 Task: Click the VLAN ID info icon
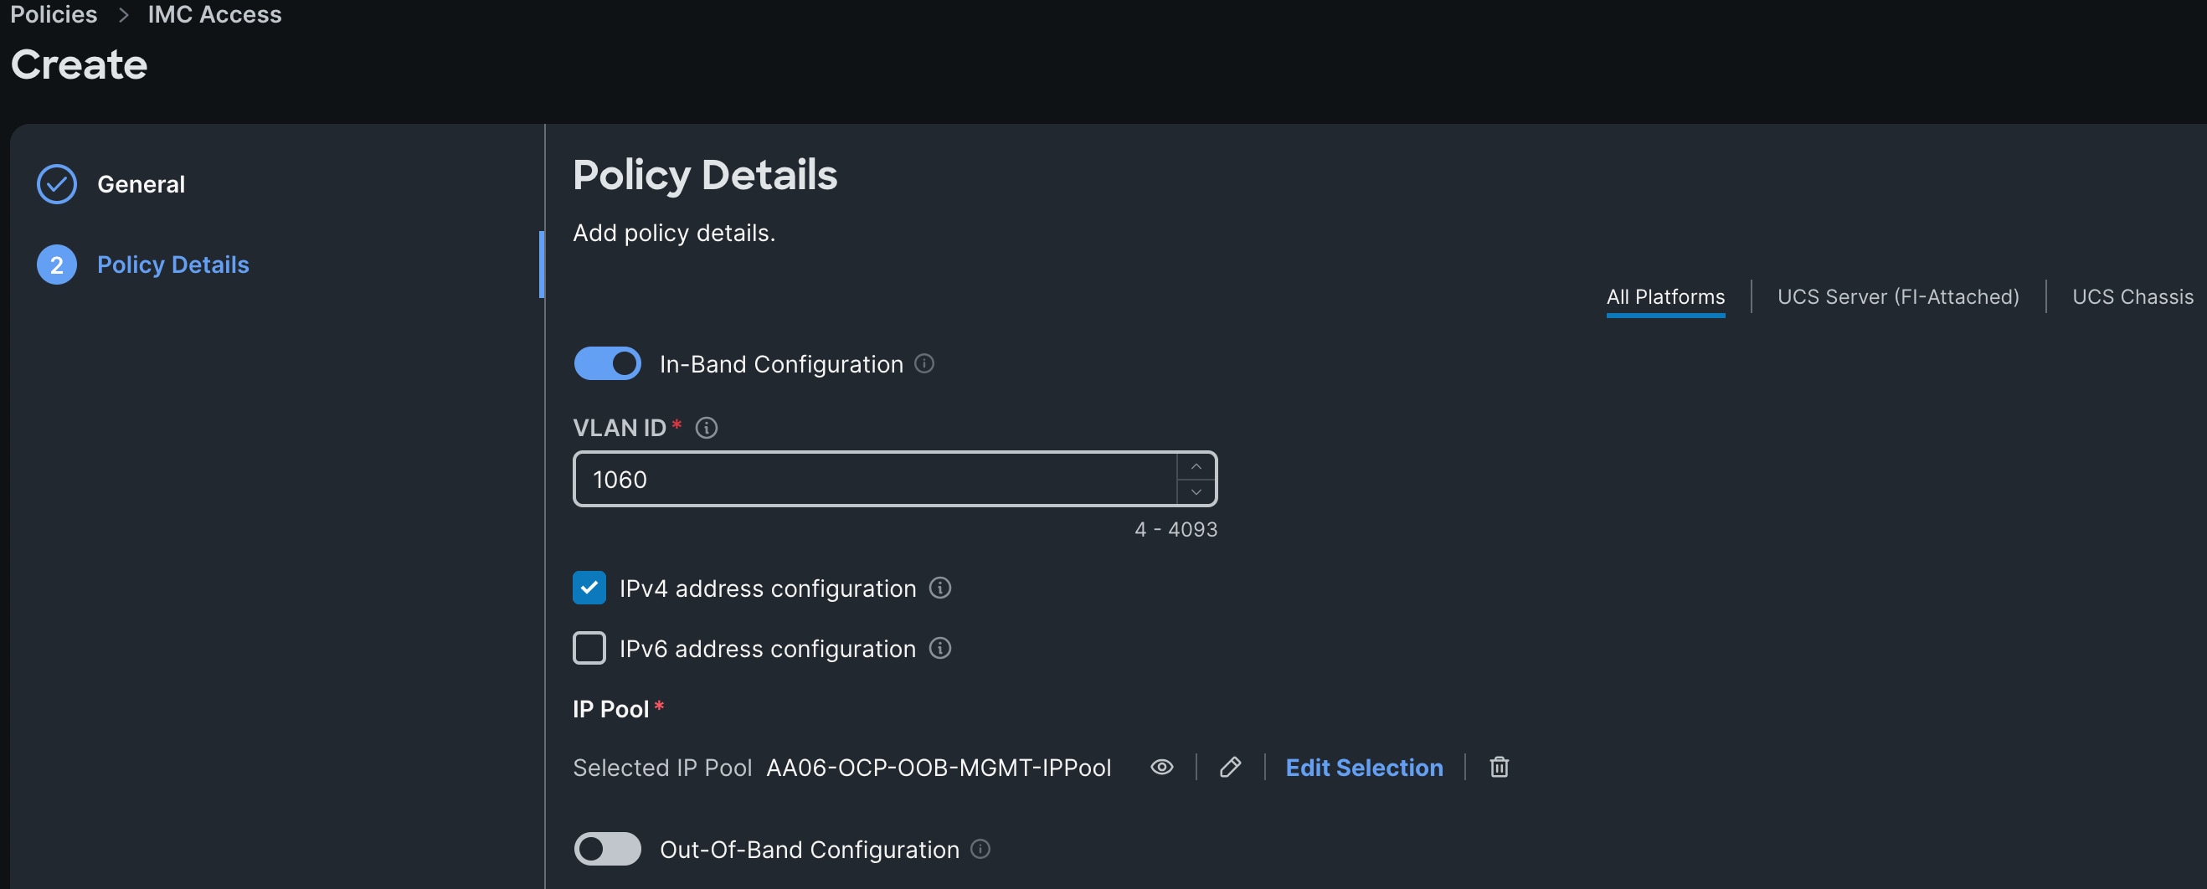point(706,428)
